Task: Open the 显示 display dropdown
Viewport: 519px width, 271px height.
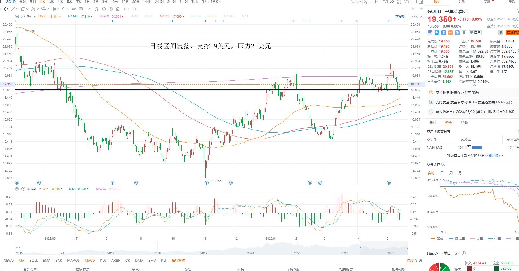Action: point(356,2)
